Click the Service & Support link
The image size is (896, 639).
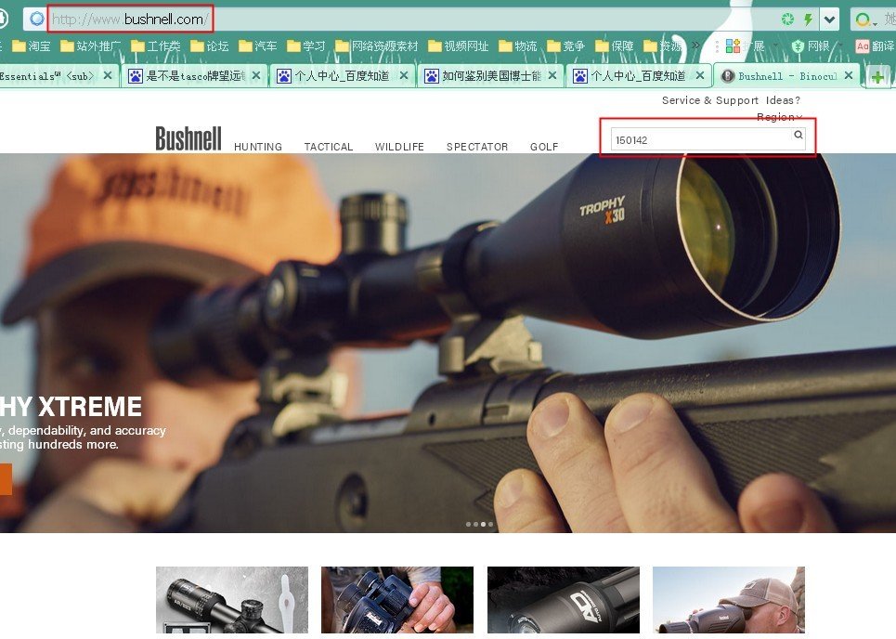[x=710, y=100]
